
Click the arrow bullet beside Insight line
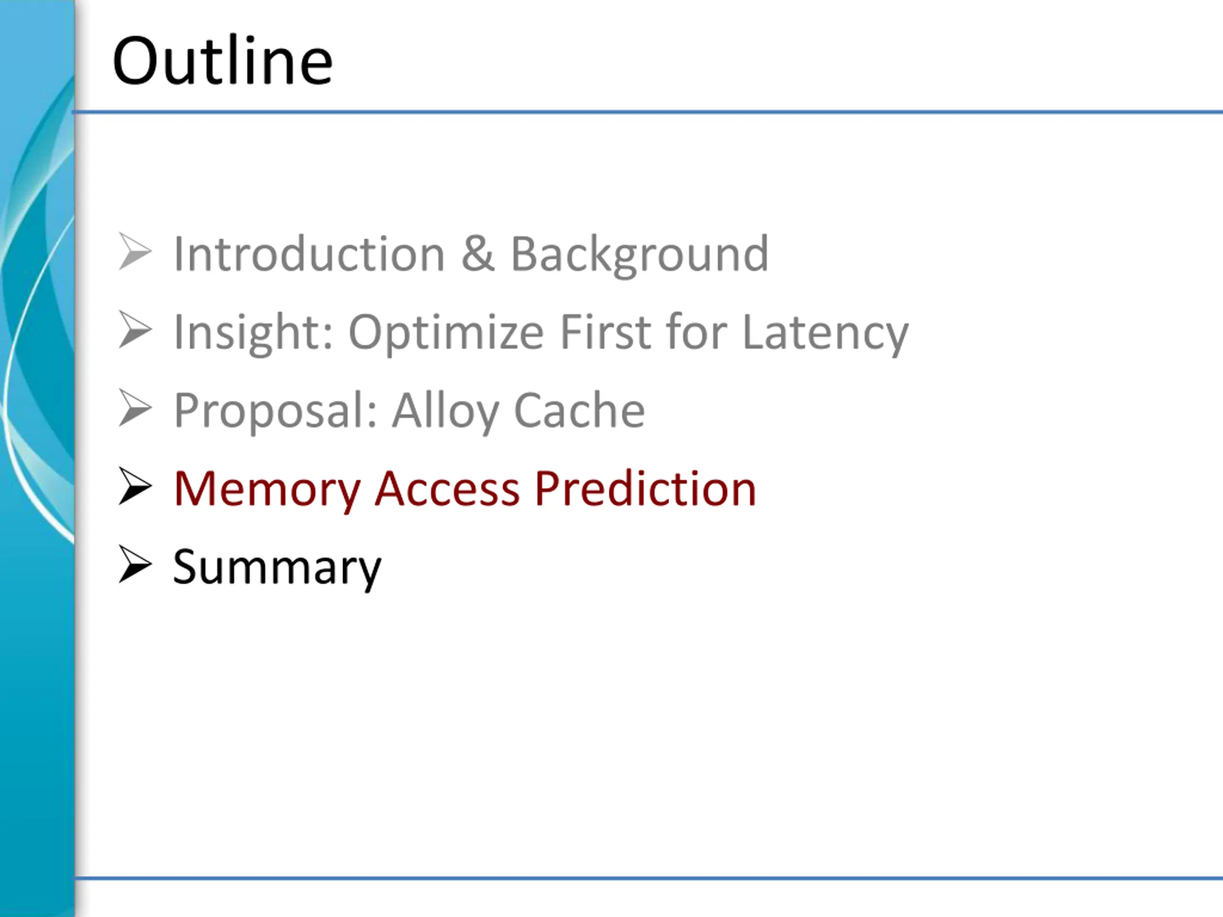(135, 330)
